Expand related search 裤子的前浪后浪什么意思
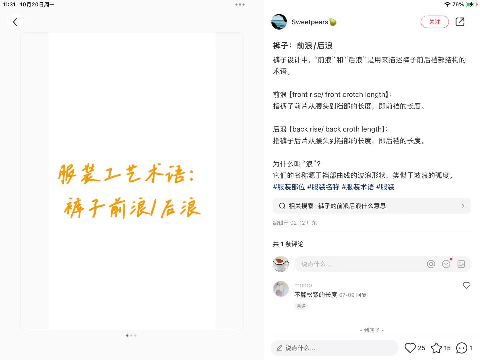This screenshot has width=480, height=360. click(x=372, y=206)
